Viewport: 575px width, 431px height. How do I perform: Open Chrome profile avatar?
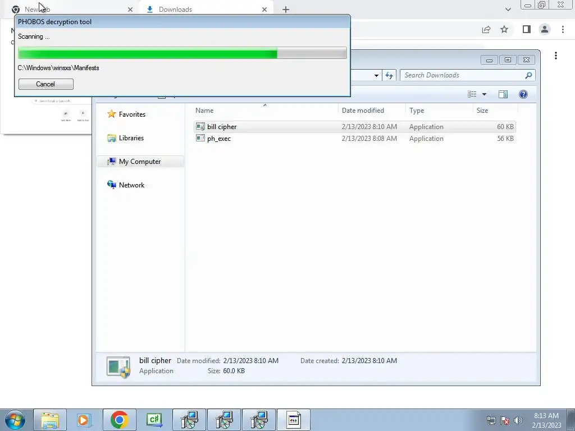(545, 29)
